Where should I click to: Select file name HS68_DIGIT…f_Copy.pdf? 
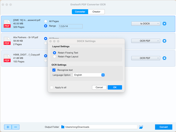(x=26, y=55)
